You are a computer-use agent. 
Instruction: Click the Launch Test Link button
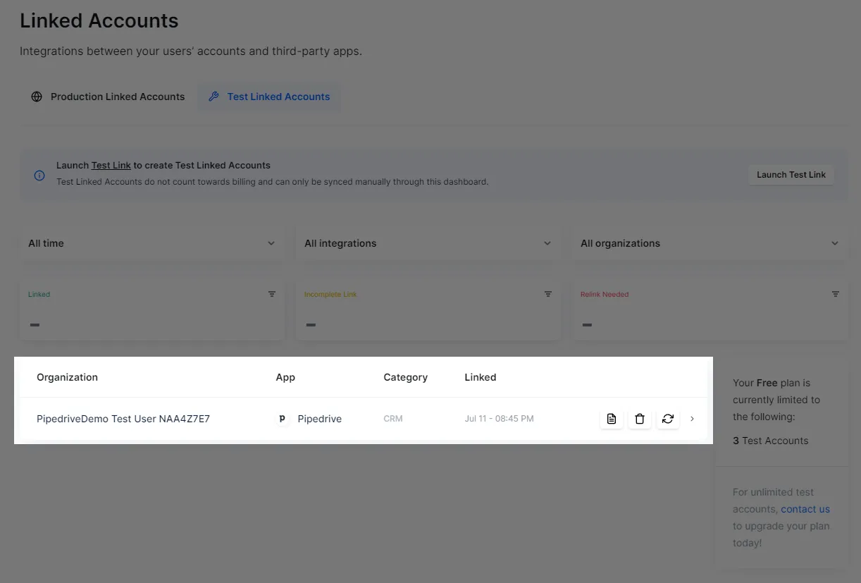[791, 175]
